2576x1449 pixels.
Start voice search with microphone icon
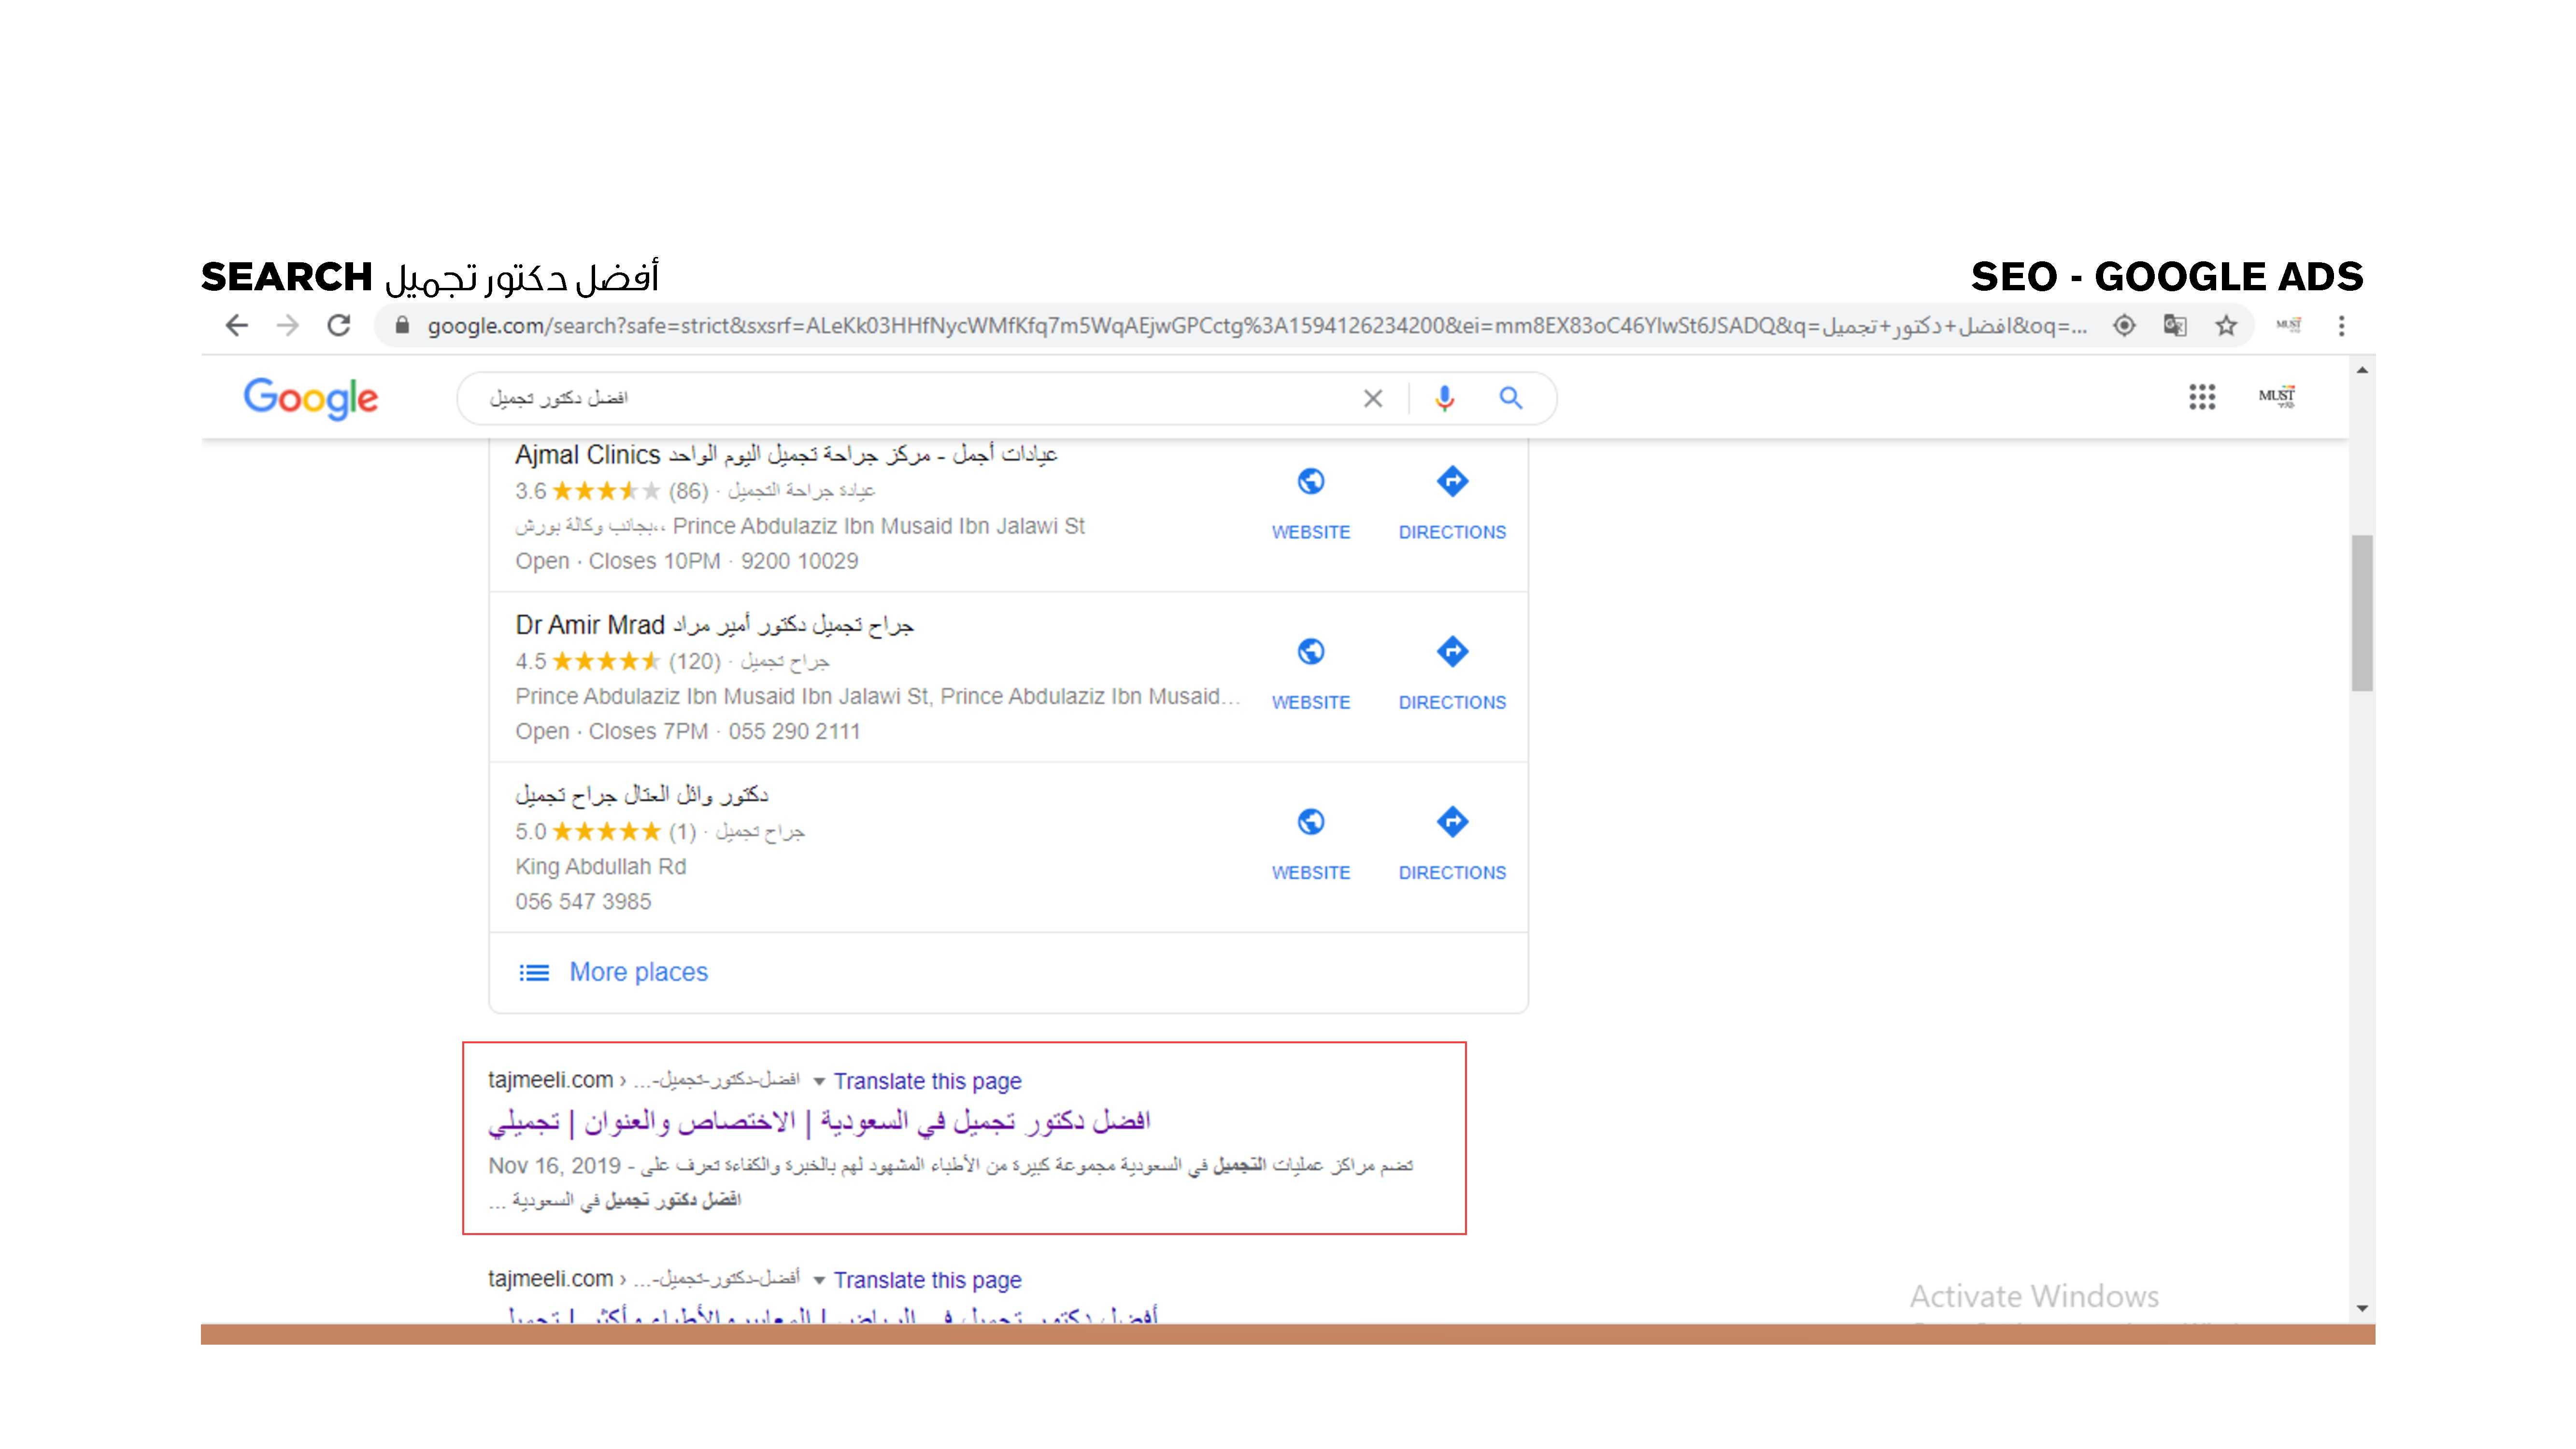click(1444, 399)
